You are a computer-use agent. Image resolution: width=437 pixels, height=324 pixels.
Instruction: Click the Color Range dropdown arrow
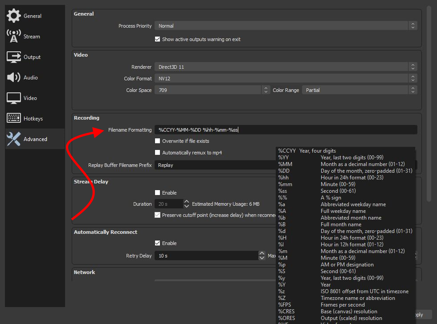pyautogui.click(x=413, y=90)
